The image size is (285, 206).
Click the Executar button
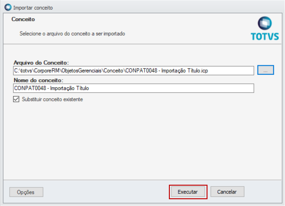(x=188, y=192)
